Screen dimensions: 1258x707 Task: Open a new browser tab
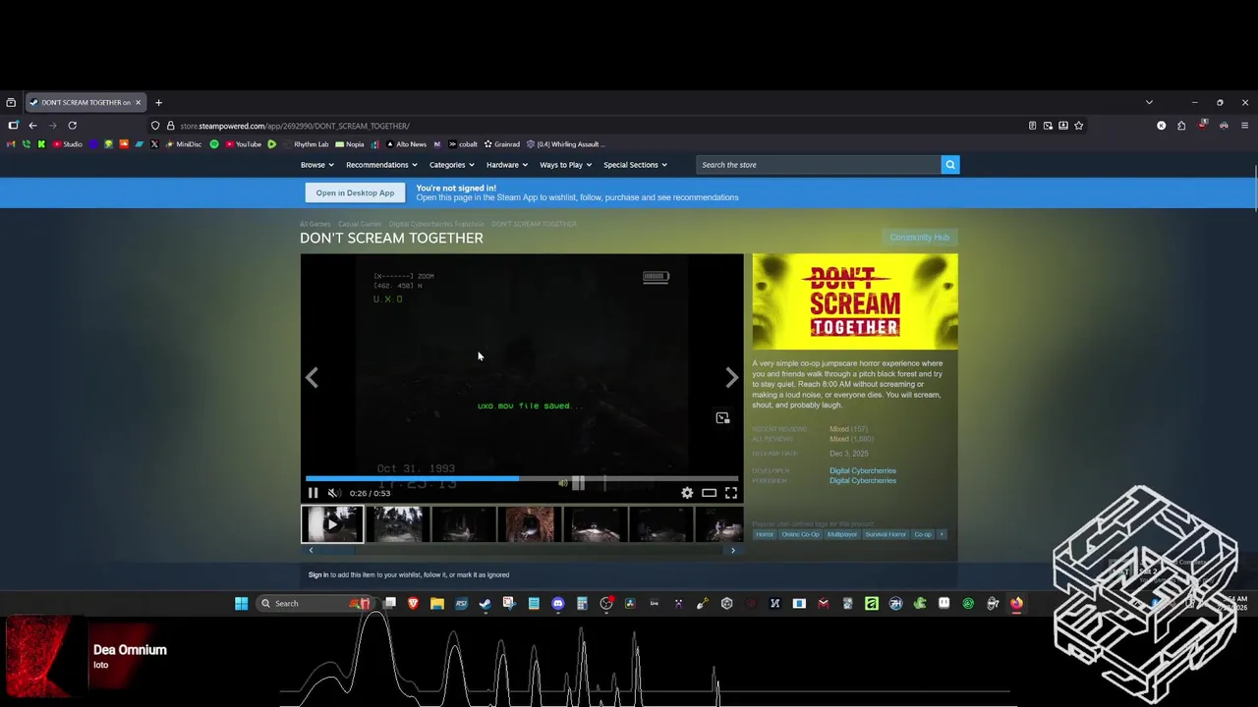tap(158, 102)
